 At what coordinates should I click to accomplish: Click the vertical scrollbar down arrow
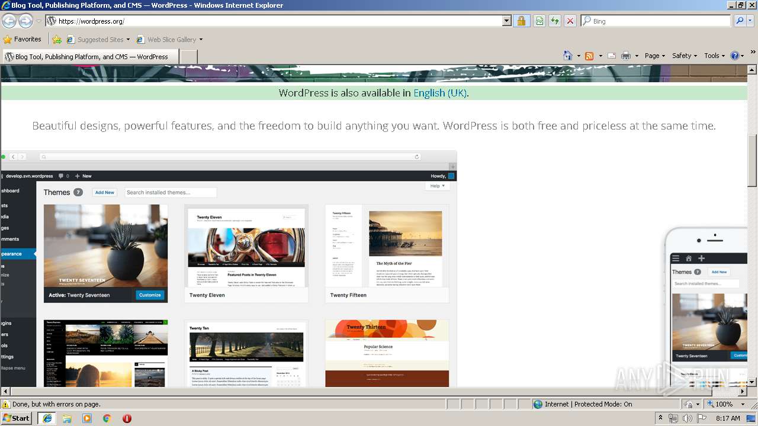click(x=752, y=382)
